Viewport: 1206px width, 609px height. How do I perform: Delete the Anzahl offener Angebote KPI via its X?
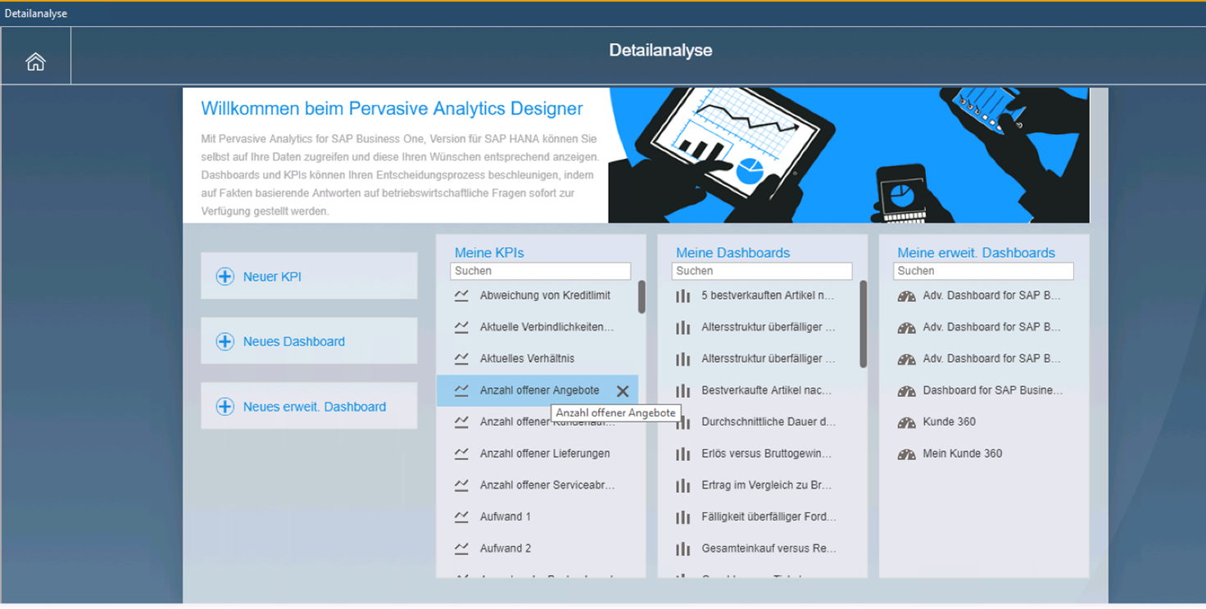coord(623,390)
